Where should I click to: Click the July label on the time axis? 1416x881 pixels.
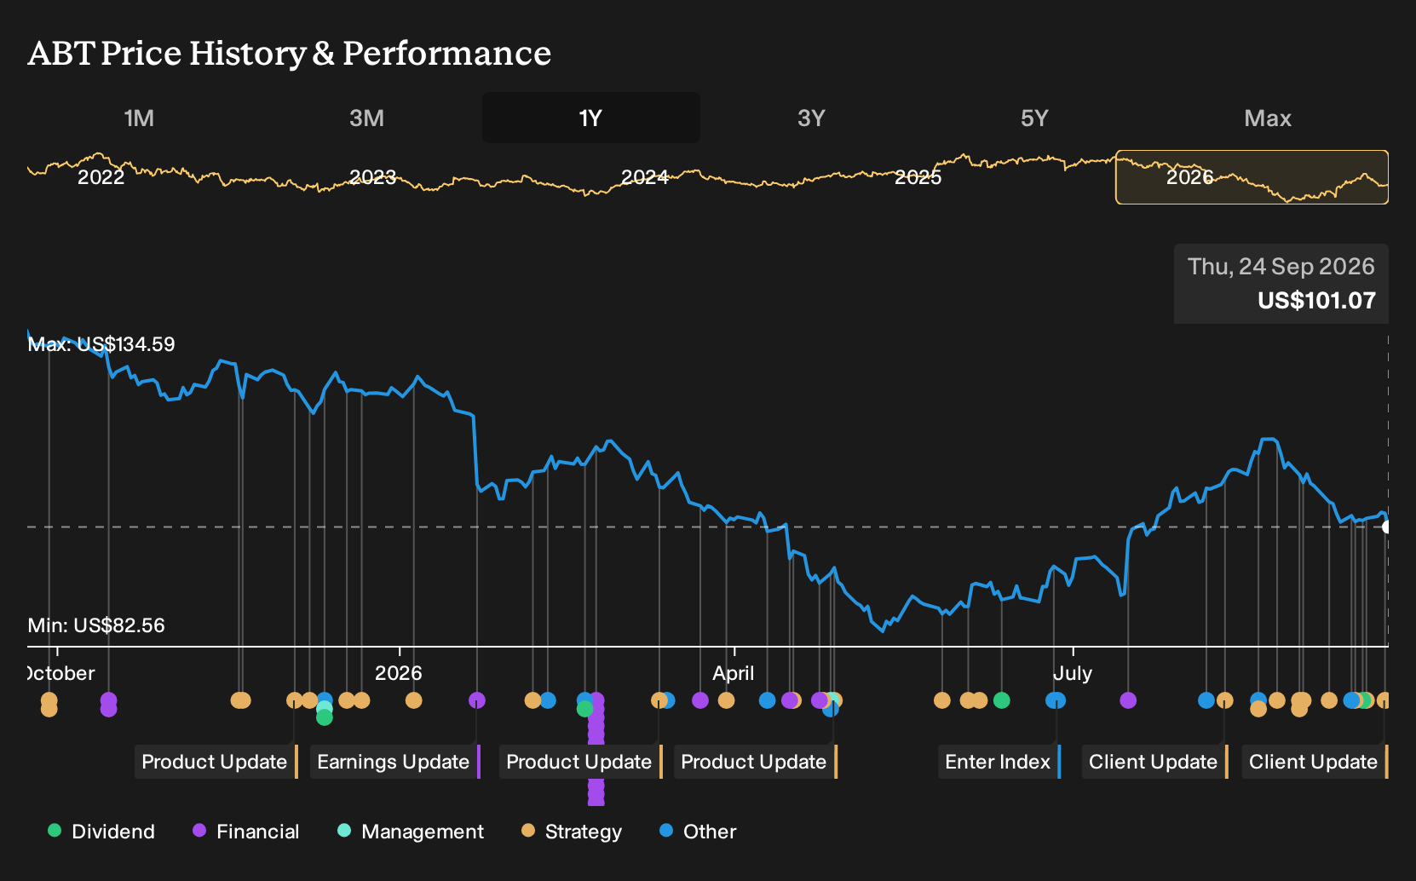1072,673
